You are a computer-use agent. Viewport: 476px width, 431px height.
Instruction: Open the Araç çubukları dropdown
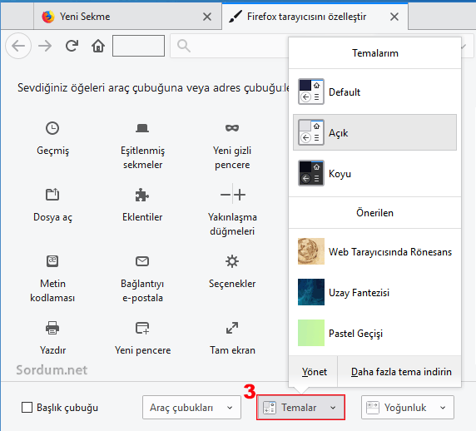191,408
